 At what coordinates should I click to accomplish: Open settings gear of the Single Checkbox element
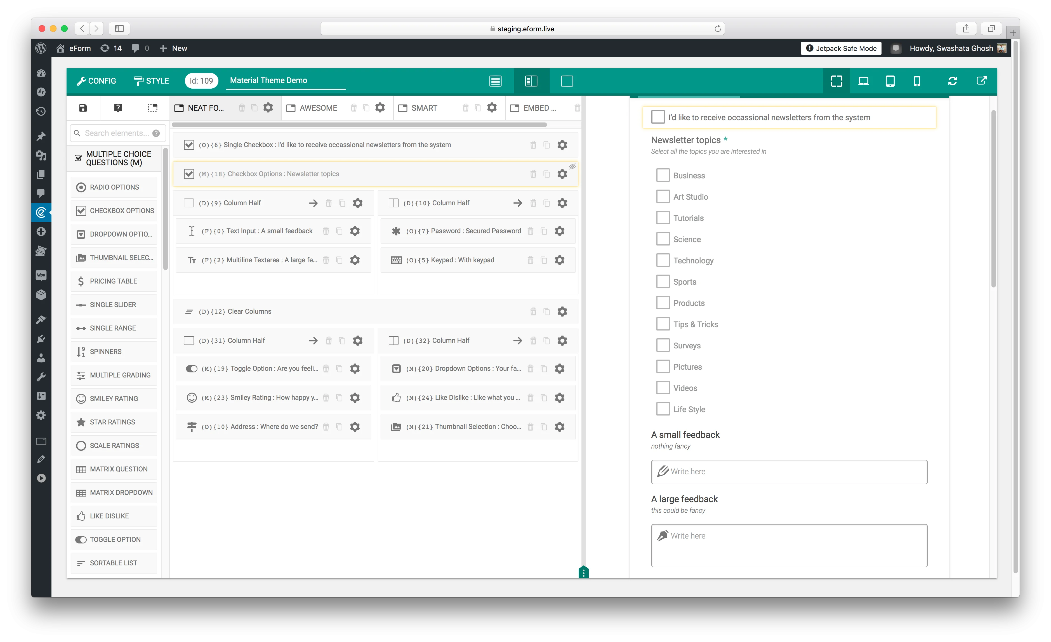click(562, 145)
